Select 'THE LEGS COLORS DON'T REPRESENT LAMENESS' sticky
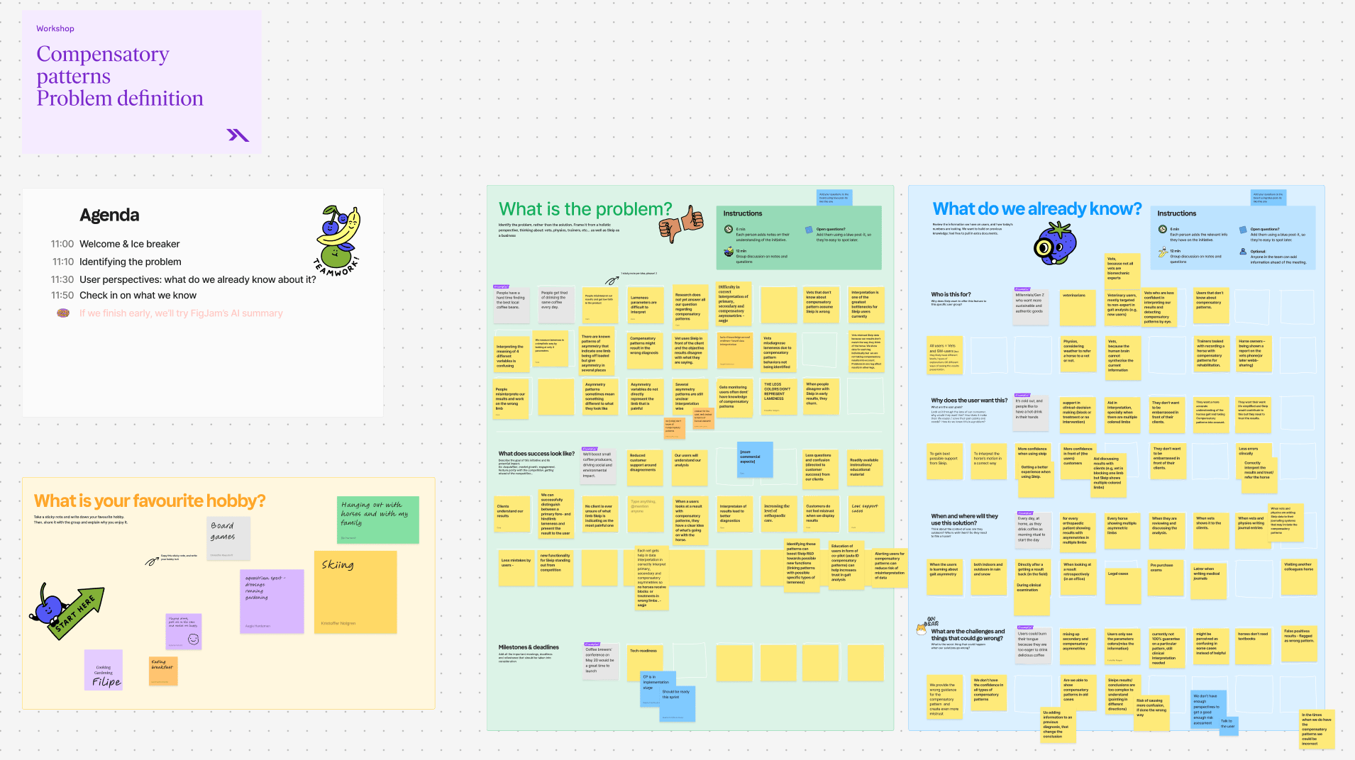This screenshot has width=1355, height=760. [778, 396]
